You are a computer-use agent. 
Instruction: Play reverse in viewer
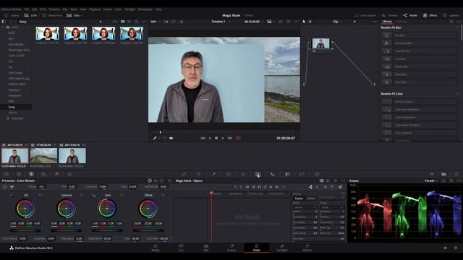tap(210, 138)
